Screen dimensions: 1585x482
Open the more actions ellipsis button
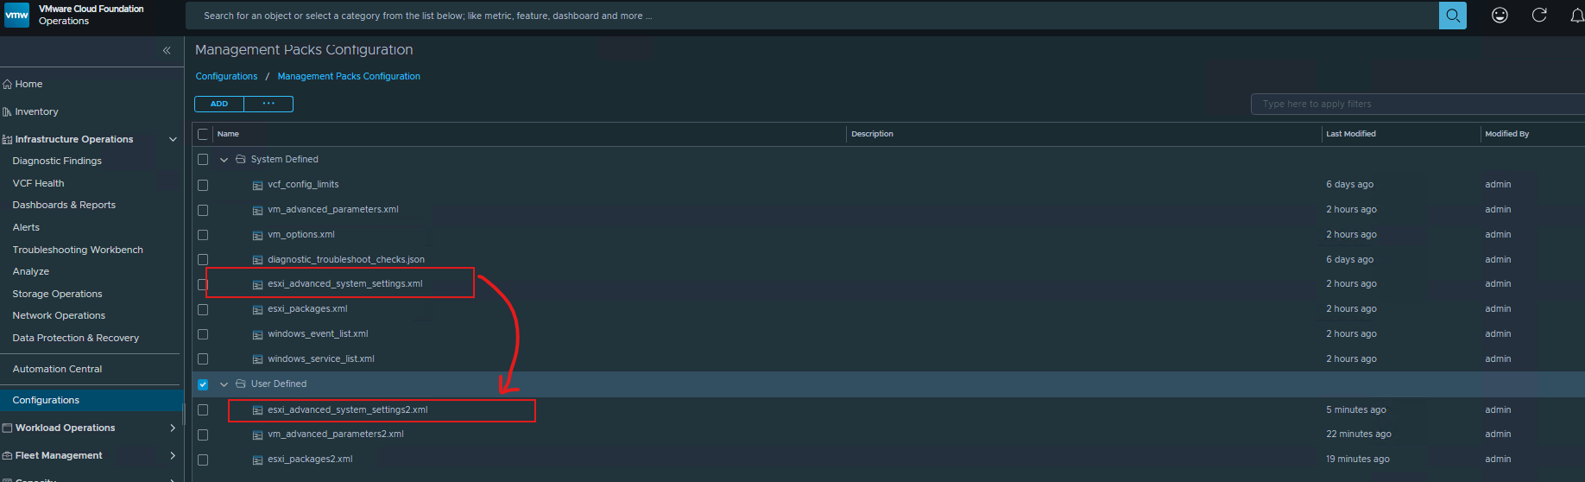(268, 104)
